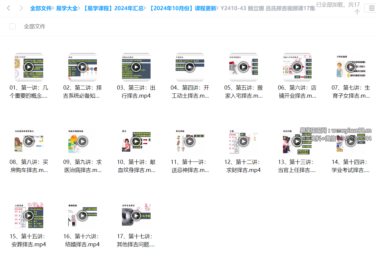Screen dimensions: 376x269
Task: Click play icon on 09 求医治病择吉
Action: click(x=82, y=141)
